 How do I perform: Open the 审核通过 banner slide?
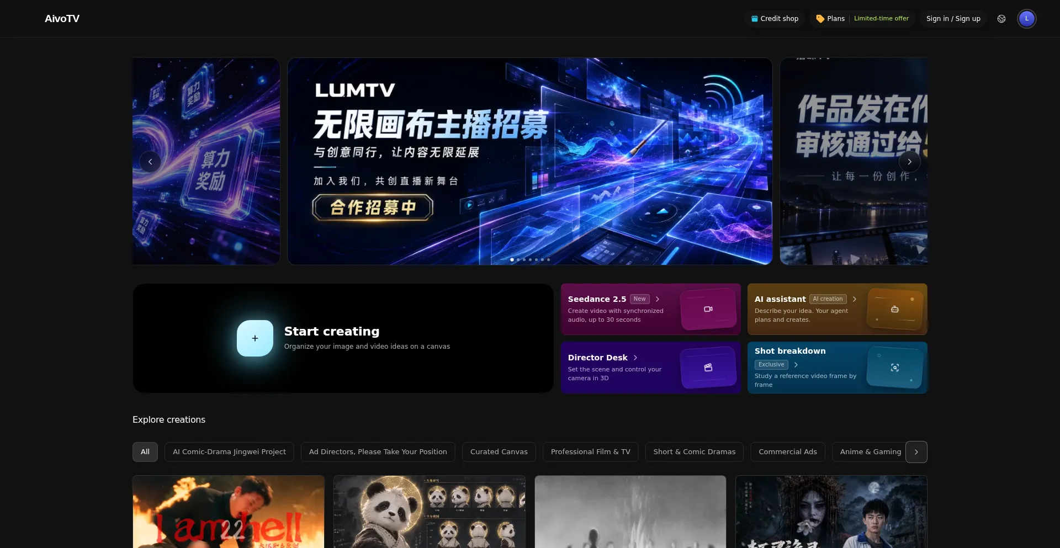pyautogui.click(x=854, y=161)
